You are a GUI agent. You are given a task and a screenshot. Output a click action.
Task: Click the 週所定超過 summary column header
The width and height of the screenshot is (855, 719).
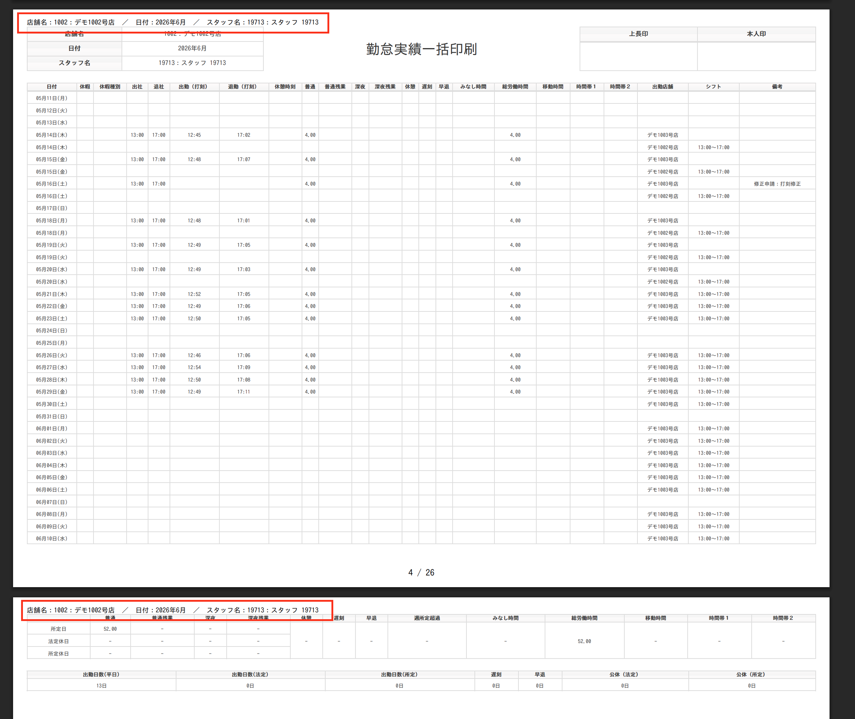(x=427, y=618)
